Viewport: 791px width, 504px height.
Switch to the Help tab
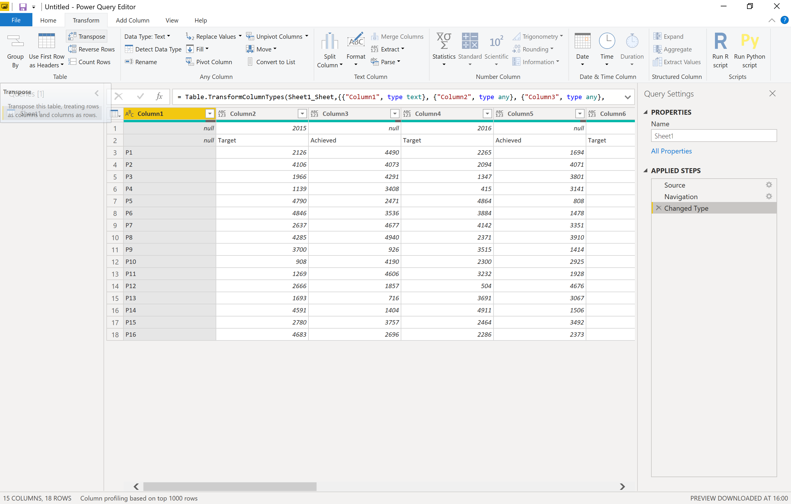tap(201, 20)
